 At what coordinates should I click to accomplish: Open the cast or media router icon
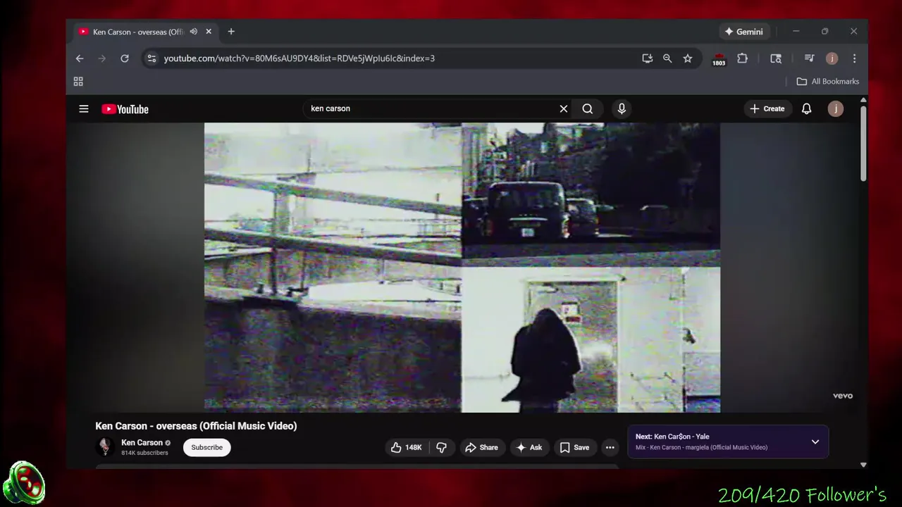tap(776, 58)
